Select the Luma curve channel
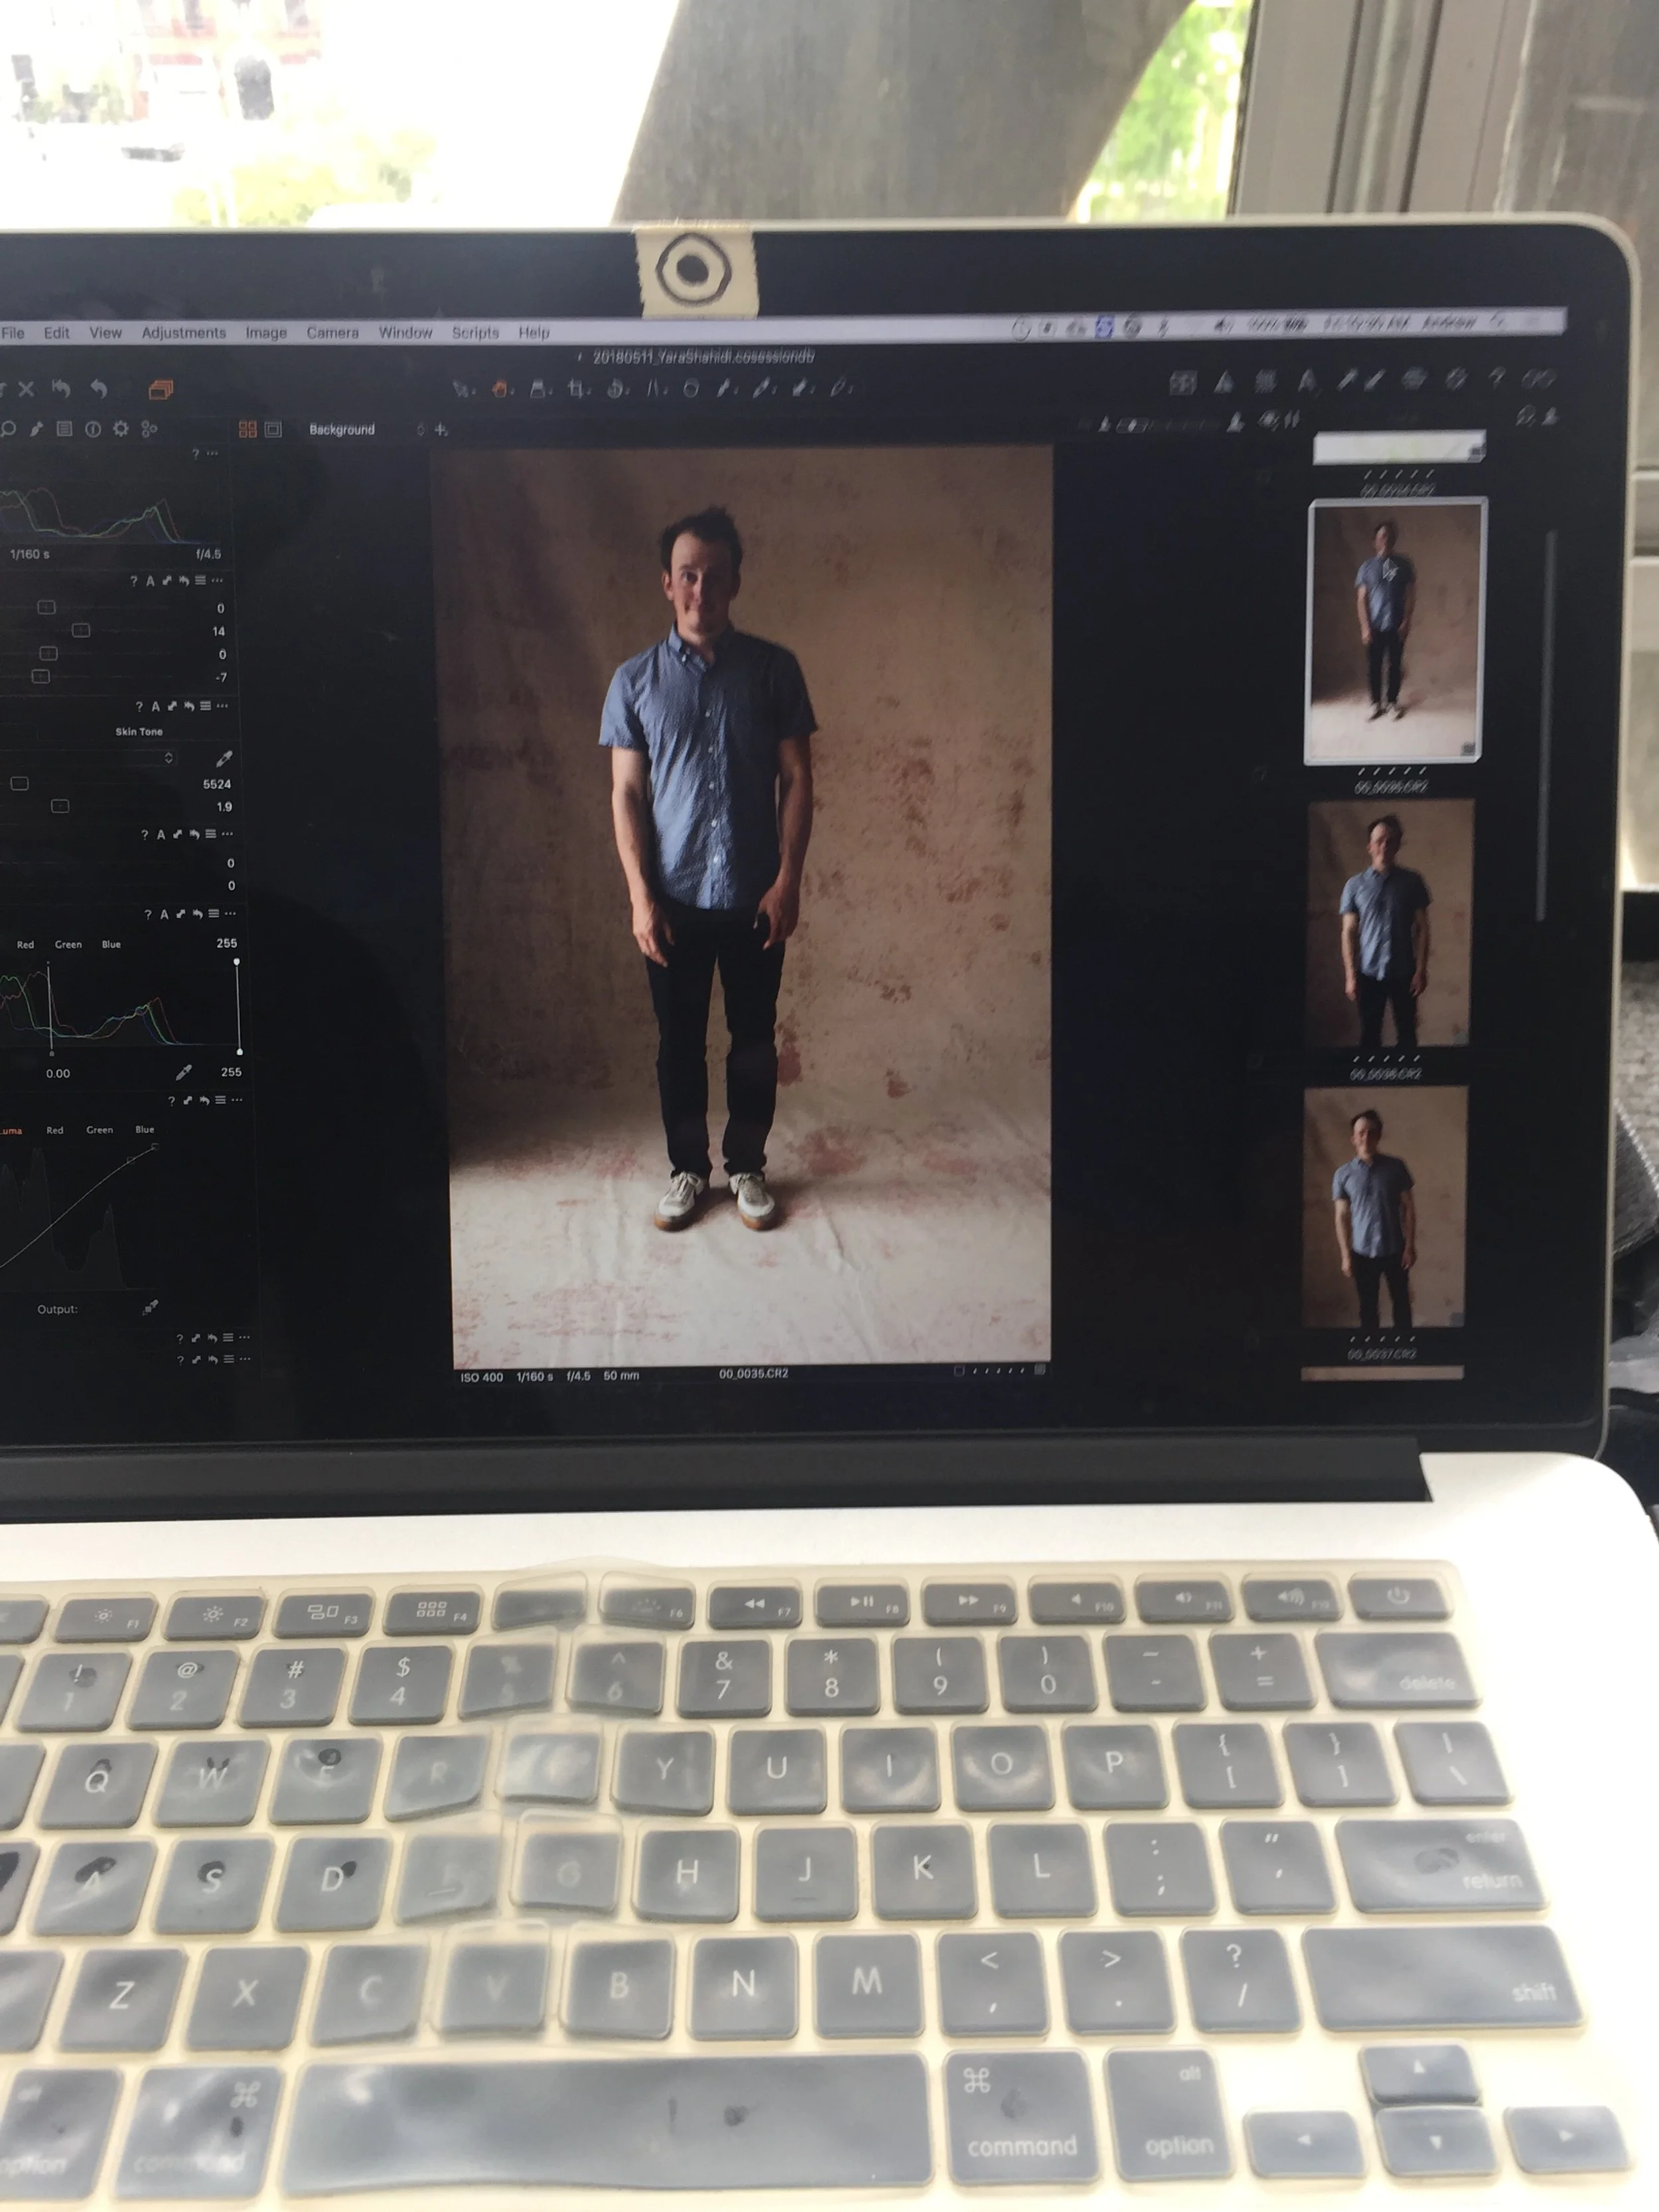Image resolution: width=1659 pixels, height=2212 pixels. point(10,1131)
